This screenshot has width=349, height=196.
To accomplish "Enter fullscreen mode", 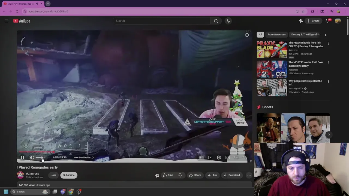I will coord(245,157).
